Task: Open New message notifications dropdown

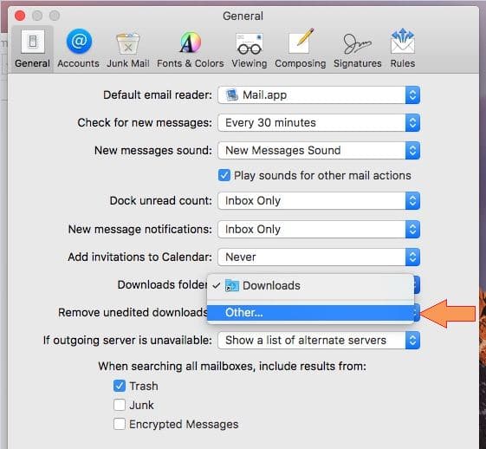Action: pyautogui.click(x=319, y=229)
